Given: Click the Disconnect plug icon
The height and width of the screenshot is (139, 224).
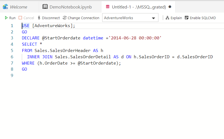Looking at the screenshot, I should [39, 18].
